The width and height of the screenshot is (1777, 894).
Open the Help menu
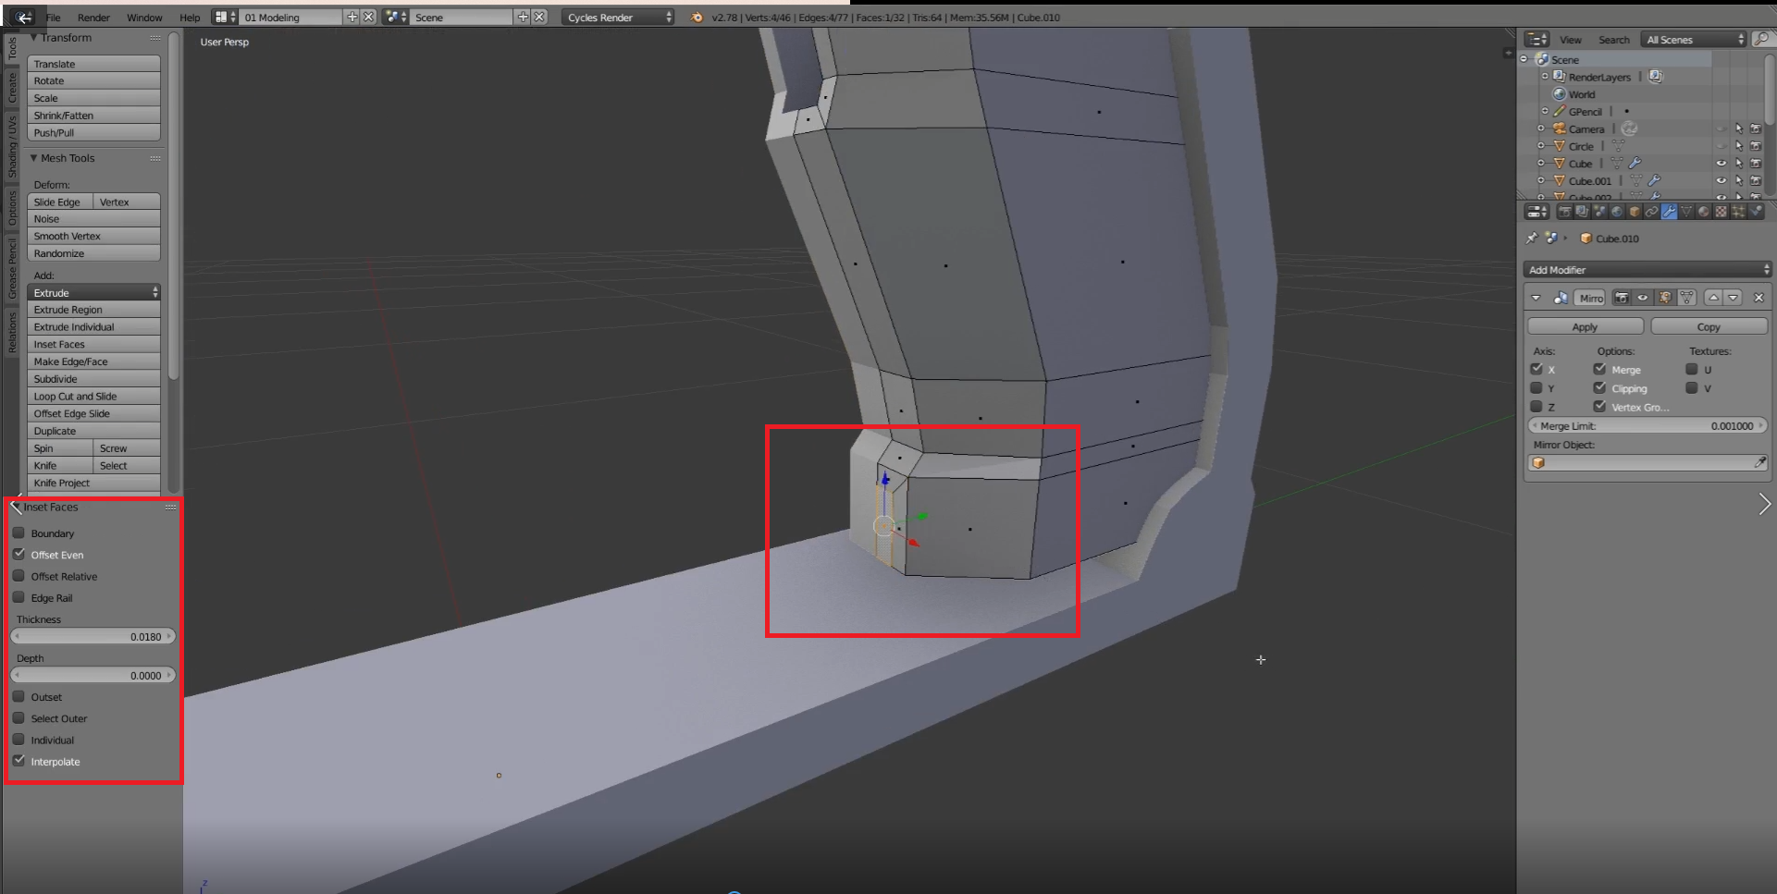190,18
